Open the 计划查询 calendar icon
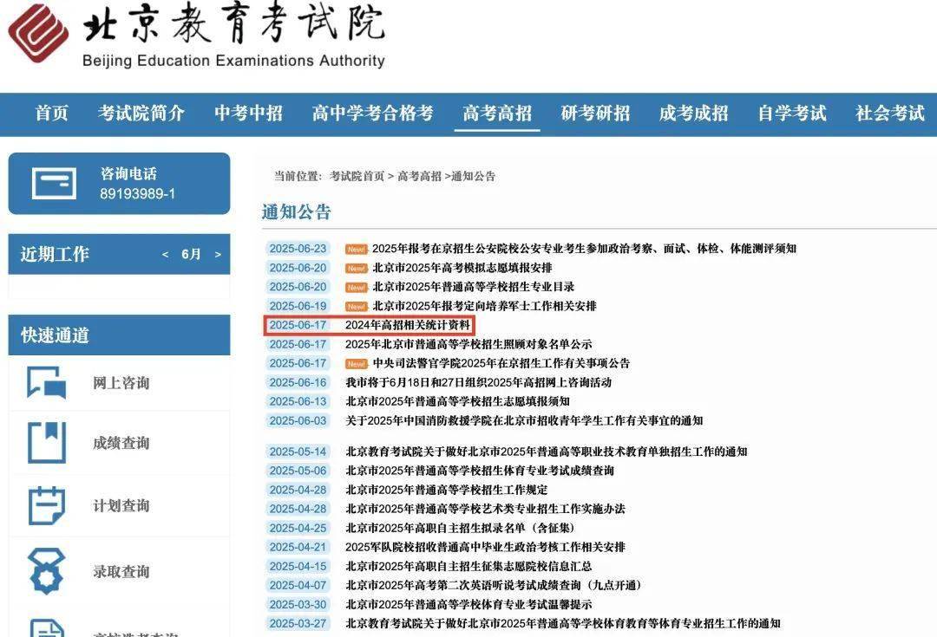Screen dimensions: 937x637 [x=47, y=505]
